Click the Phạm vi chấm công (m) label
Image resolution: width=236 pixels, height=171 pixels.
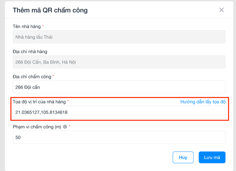37,127
